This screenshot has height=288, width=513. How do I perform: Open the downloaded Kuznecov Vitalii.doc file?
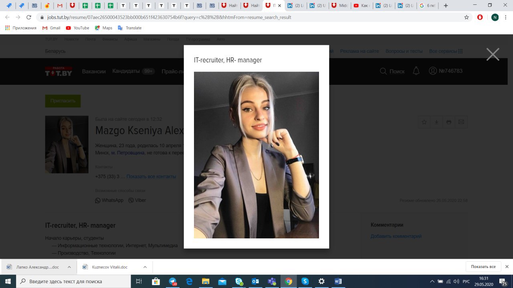[109, 267]
